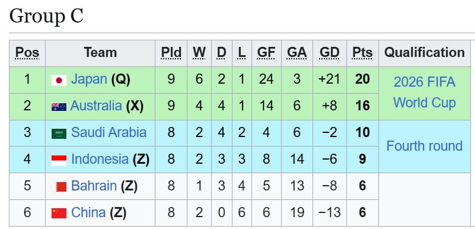
Task: Click the GD column header abbreviation
Action: tap(330, 53)
